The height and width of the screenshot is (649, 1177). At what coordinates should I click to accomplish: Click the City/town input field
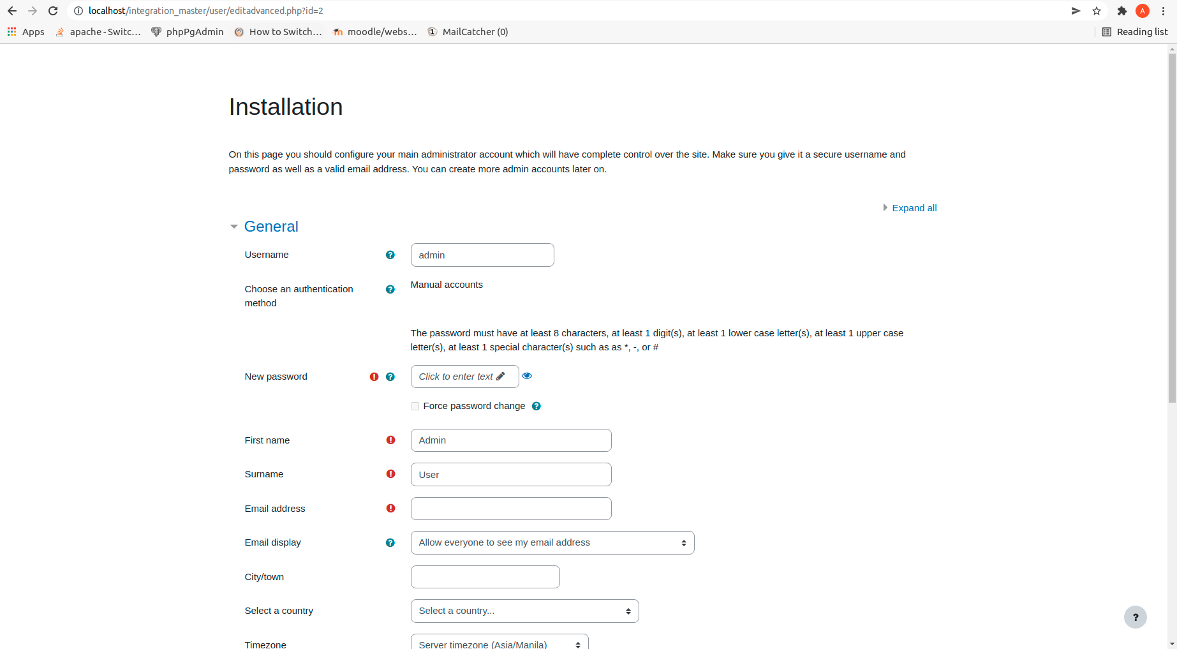pos(485,577)
